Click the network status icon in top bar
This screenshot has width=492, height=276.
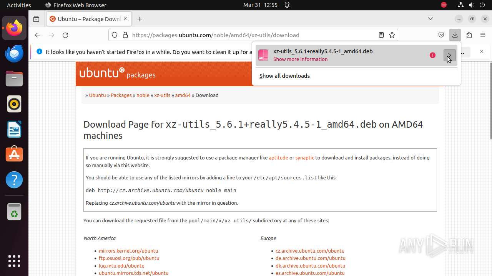coord(460,5)
